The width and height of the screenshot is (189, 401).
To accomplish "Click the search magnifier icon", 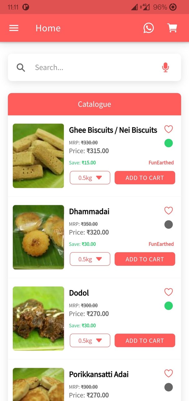I will 21,67.
